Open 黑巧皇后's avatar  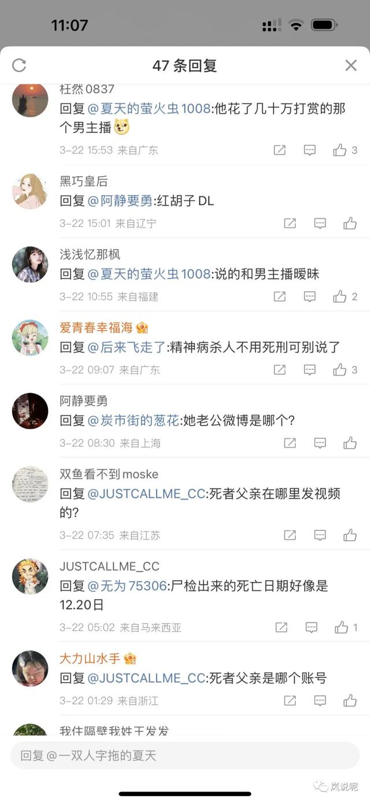tap(30, 191)
